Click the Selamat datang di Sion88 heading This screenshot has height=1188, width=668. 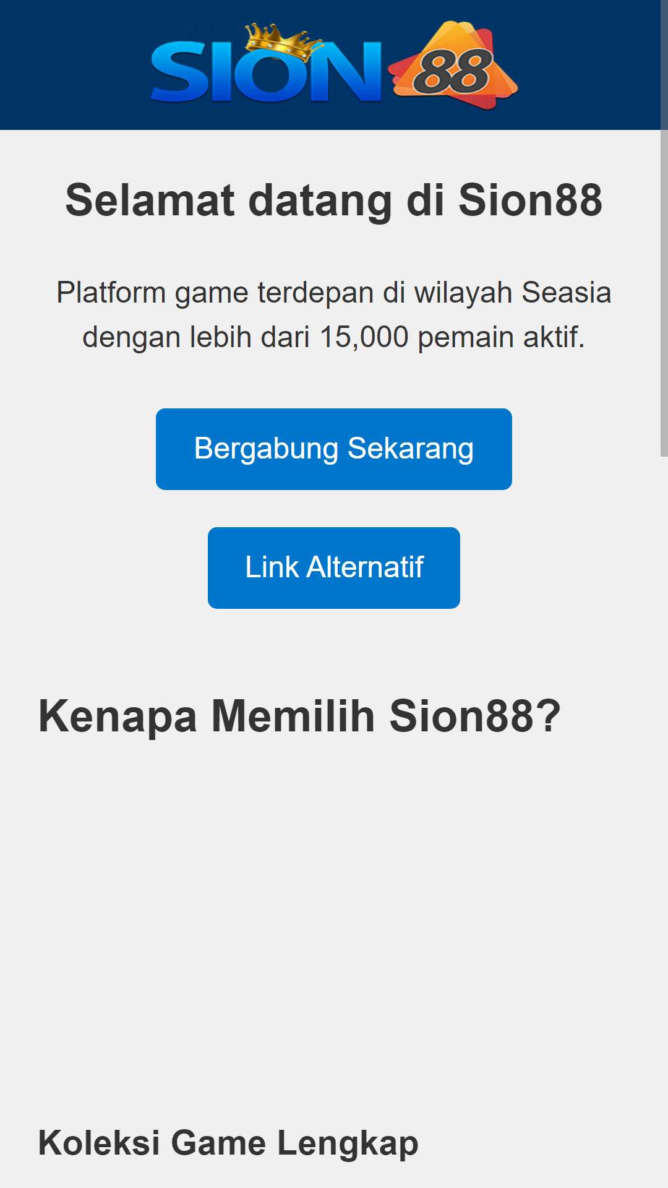(334, 200)
